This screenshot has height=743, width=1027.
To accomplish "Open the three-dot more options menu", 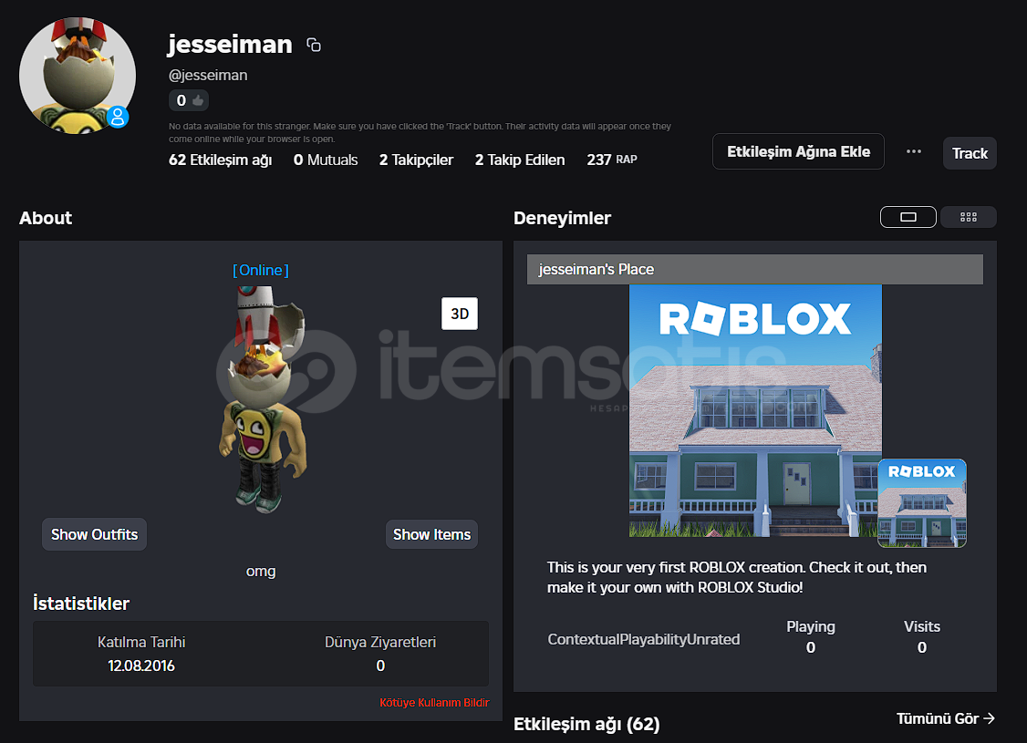I will (x=914, y=152).
